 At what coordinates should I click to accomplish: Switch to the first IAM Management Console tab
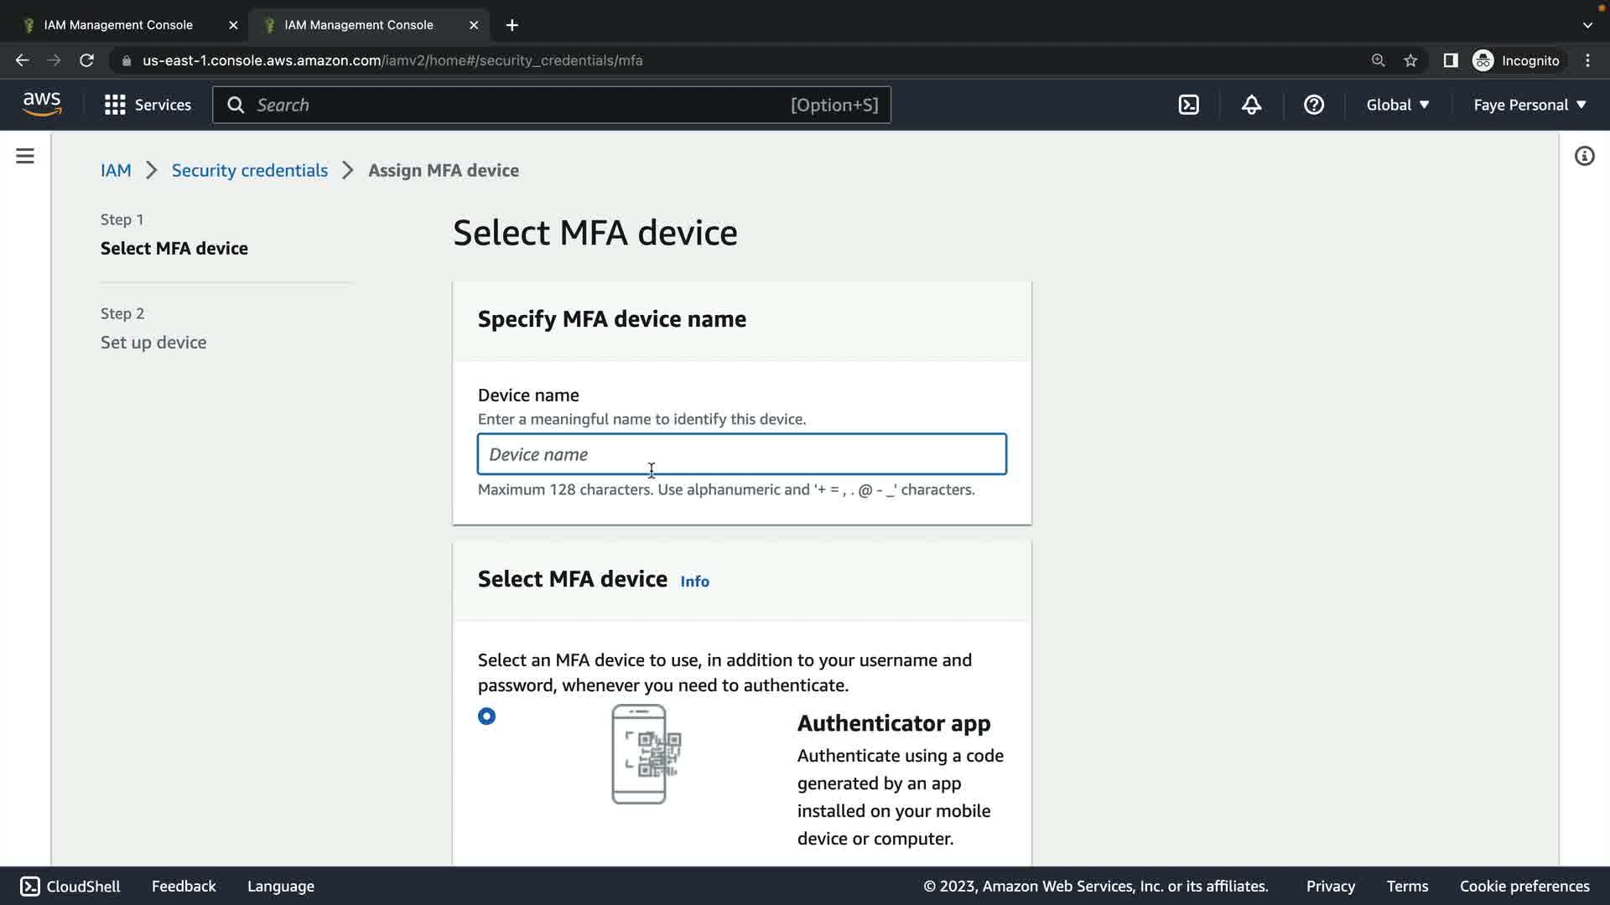tap(118, 25)
